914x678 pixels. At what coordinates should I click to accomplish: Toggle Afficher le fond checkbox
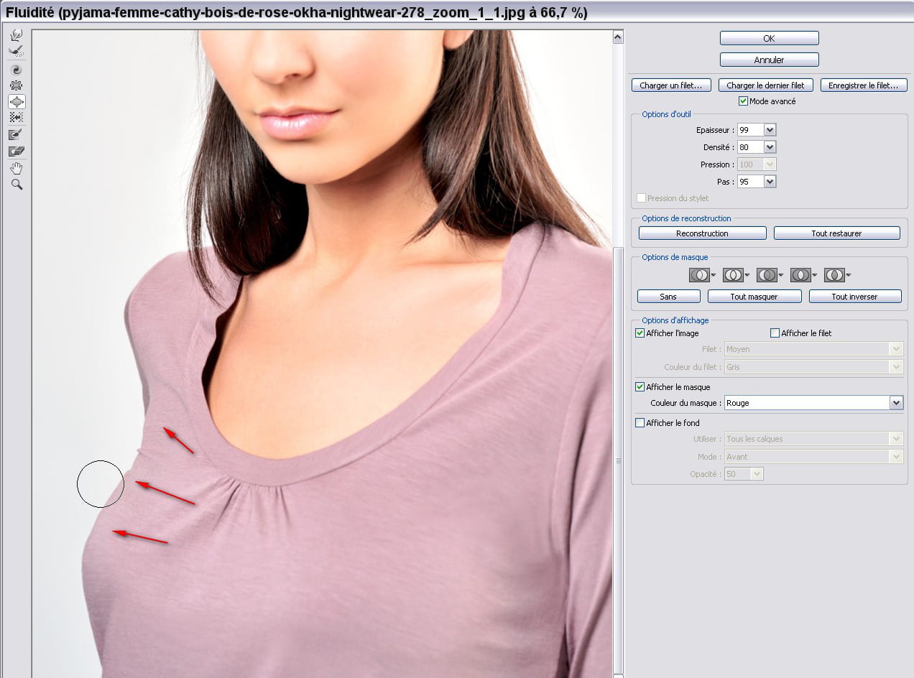point(640,423)
